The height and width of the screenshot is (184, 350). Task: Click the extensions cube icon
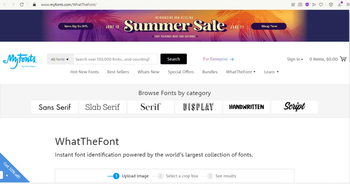point(331,5)
